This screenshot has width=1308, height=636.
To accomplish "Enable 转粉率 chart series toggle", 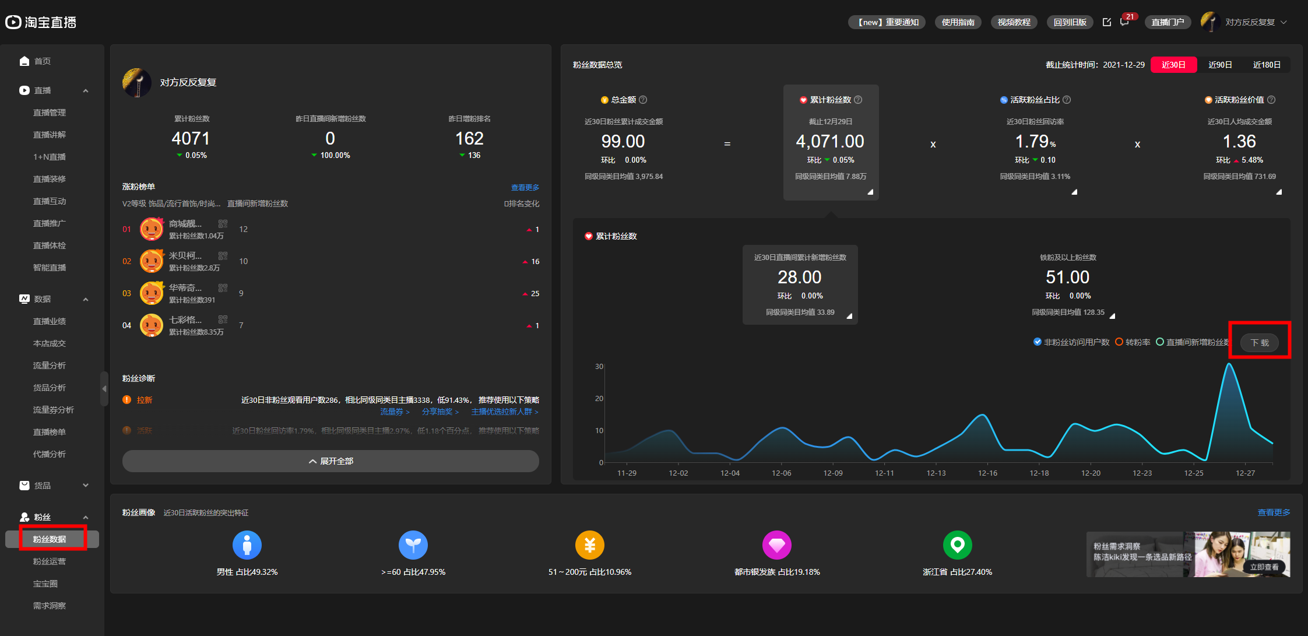I will (1119, 342).
